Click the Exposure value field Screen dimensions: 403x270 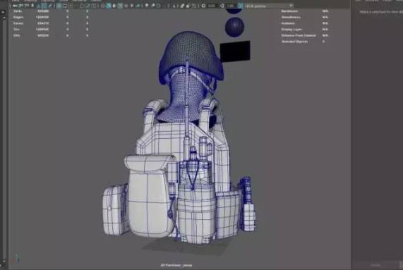[x=212, y=6]
